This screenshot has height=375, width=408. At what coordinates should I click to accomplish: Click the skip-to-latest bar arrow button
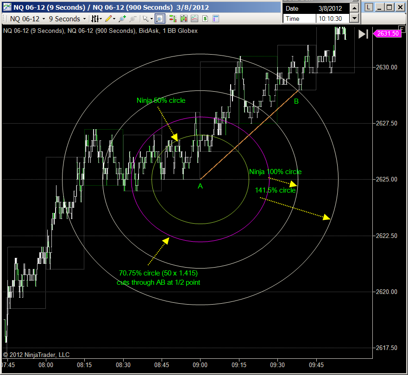coord(363,34)
